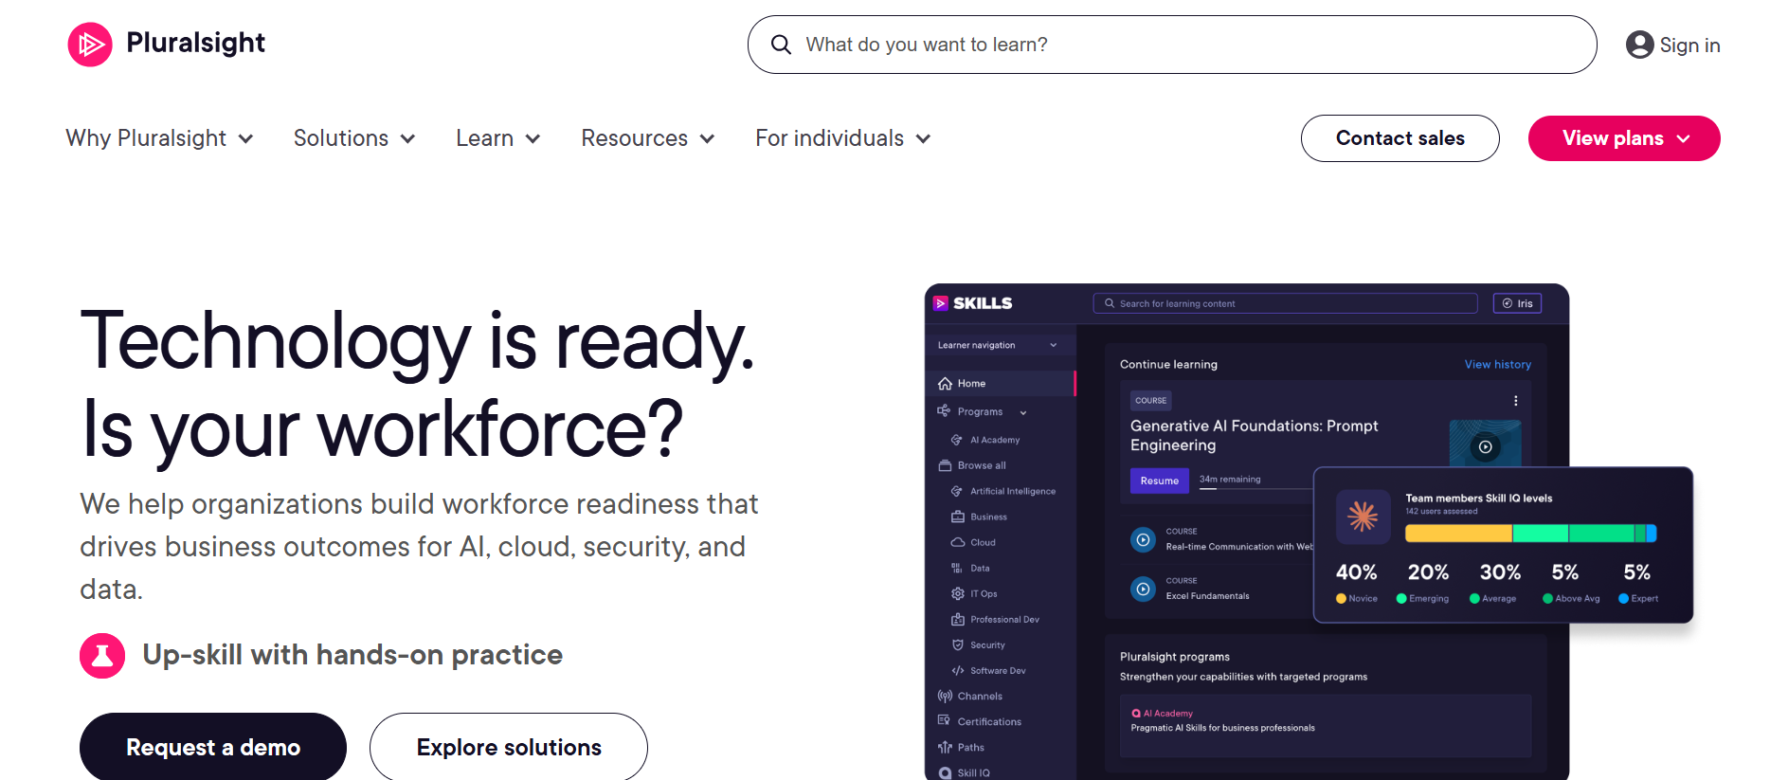Open the View history link
The width and height of the screenshot is (1788, 780).
pos(1497,364)
